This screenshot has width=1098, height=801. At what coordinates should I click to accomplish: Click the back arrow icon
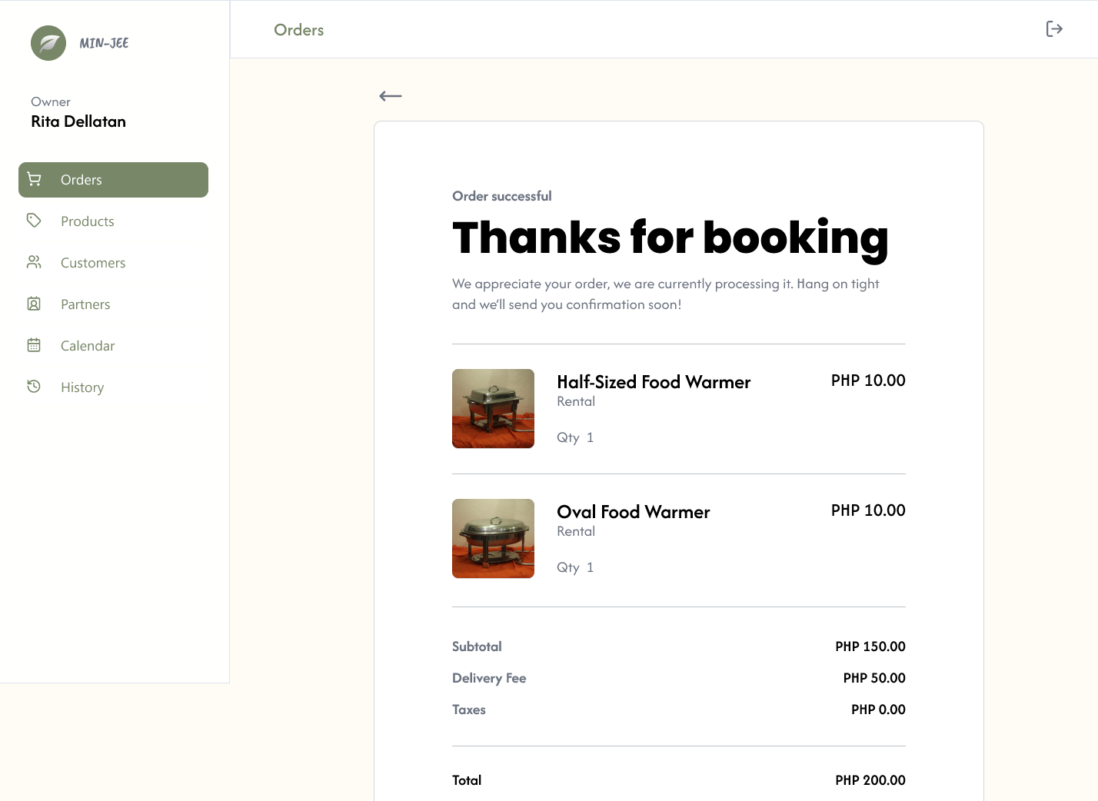pyautogui.click(x=391, y=96)
